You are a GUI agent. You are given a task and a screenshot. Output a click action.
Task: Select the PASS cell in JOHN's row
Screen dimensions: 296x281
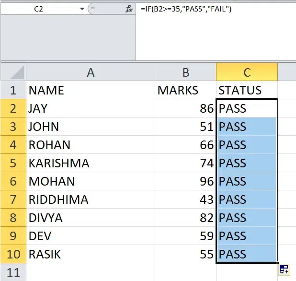(247, 127)
